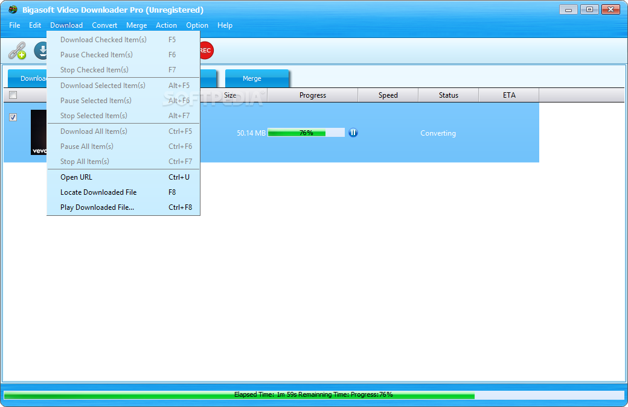Click Stop All Item(s) menu entry
628x407 pixels.
[x=123, y=162]
